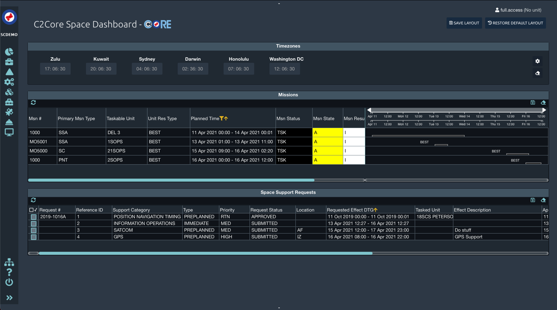Click Restore Default Layout button
The width and height of the screenshot is (557, 310).
pyautogui.click(x=515, y=23)
